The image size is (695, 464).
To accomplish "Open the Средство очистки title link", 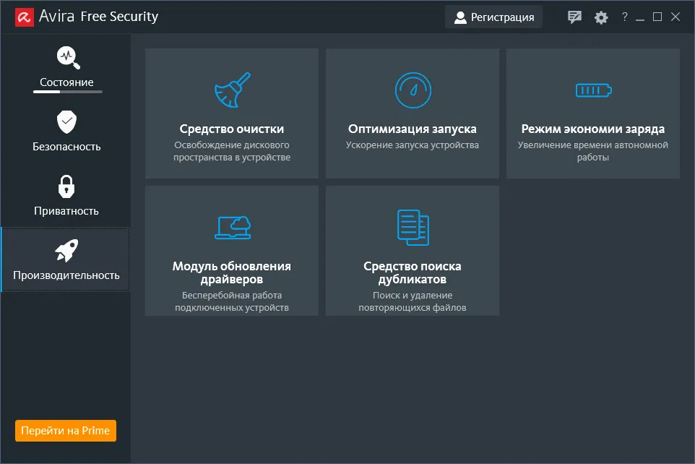I will click(232, 129).
